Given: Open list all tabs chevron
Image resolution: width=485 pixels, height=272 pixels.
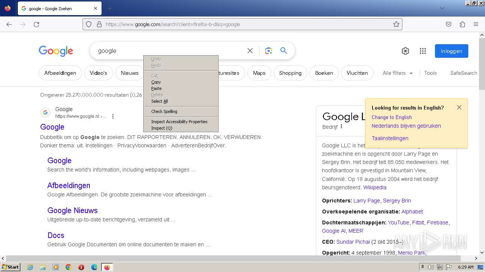Looking at the screenshot, I should tap(442, 8).
